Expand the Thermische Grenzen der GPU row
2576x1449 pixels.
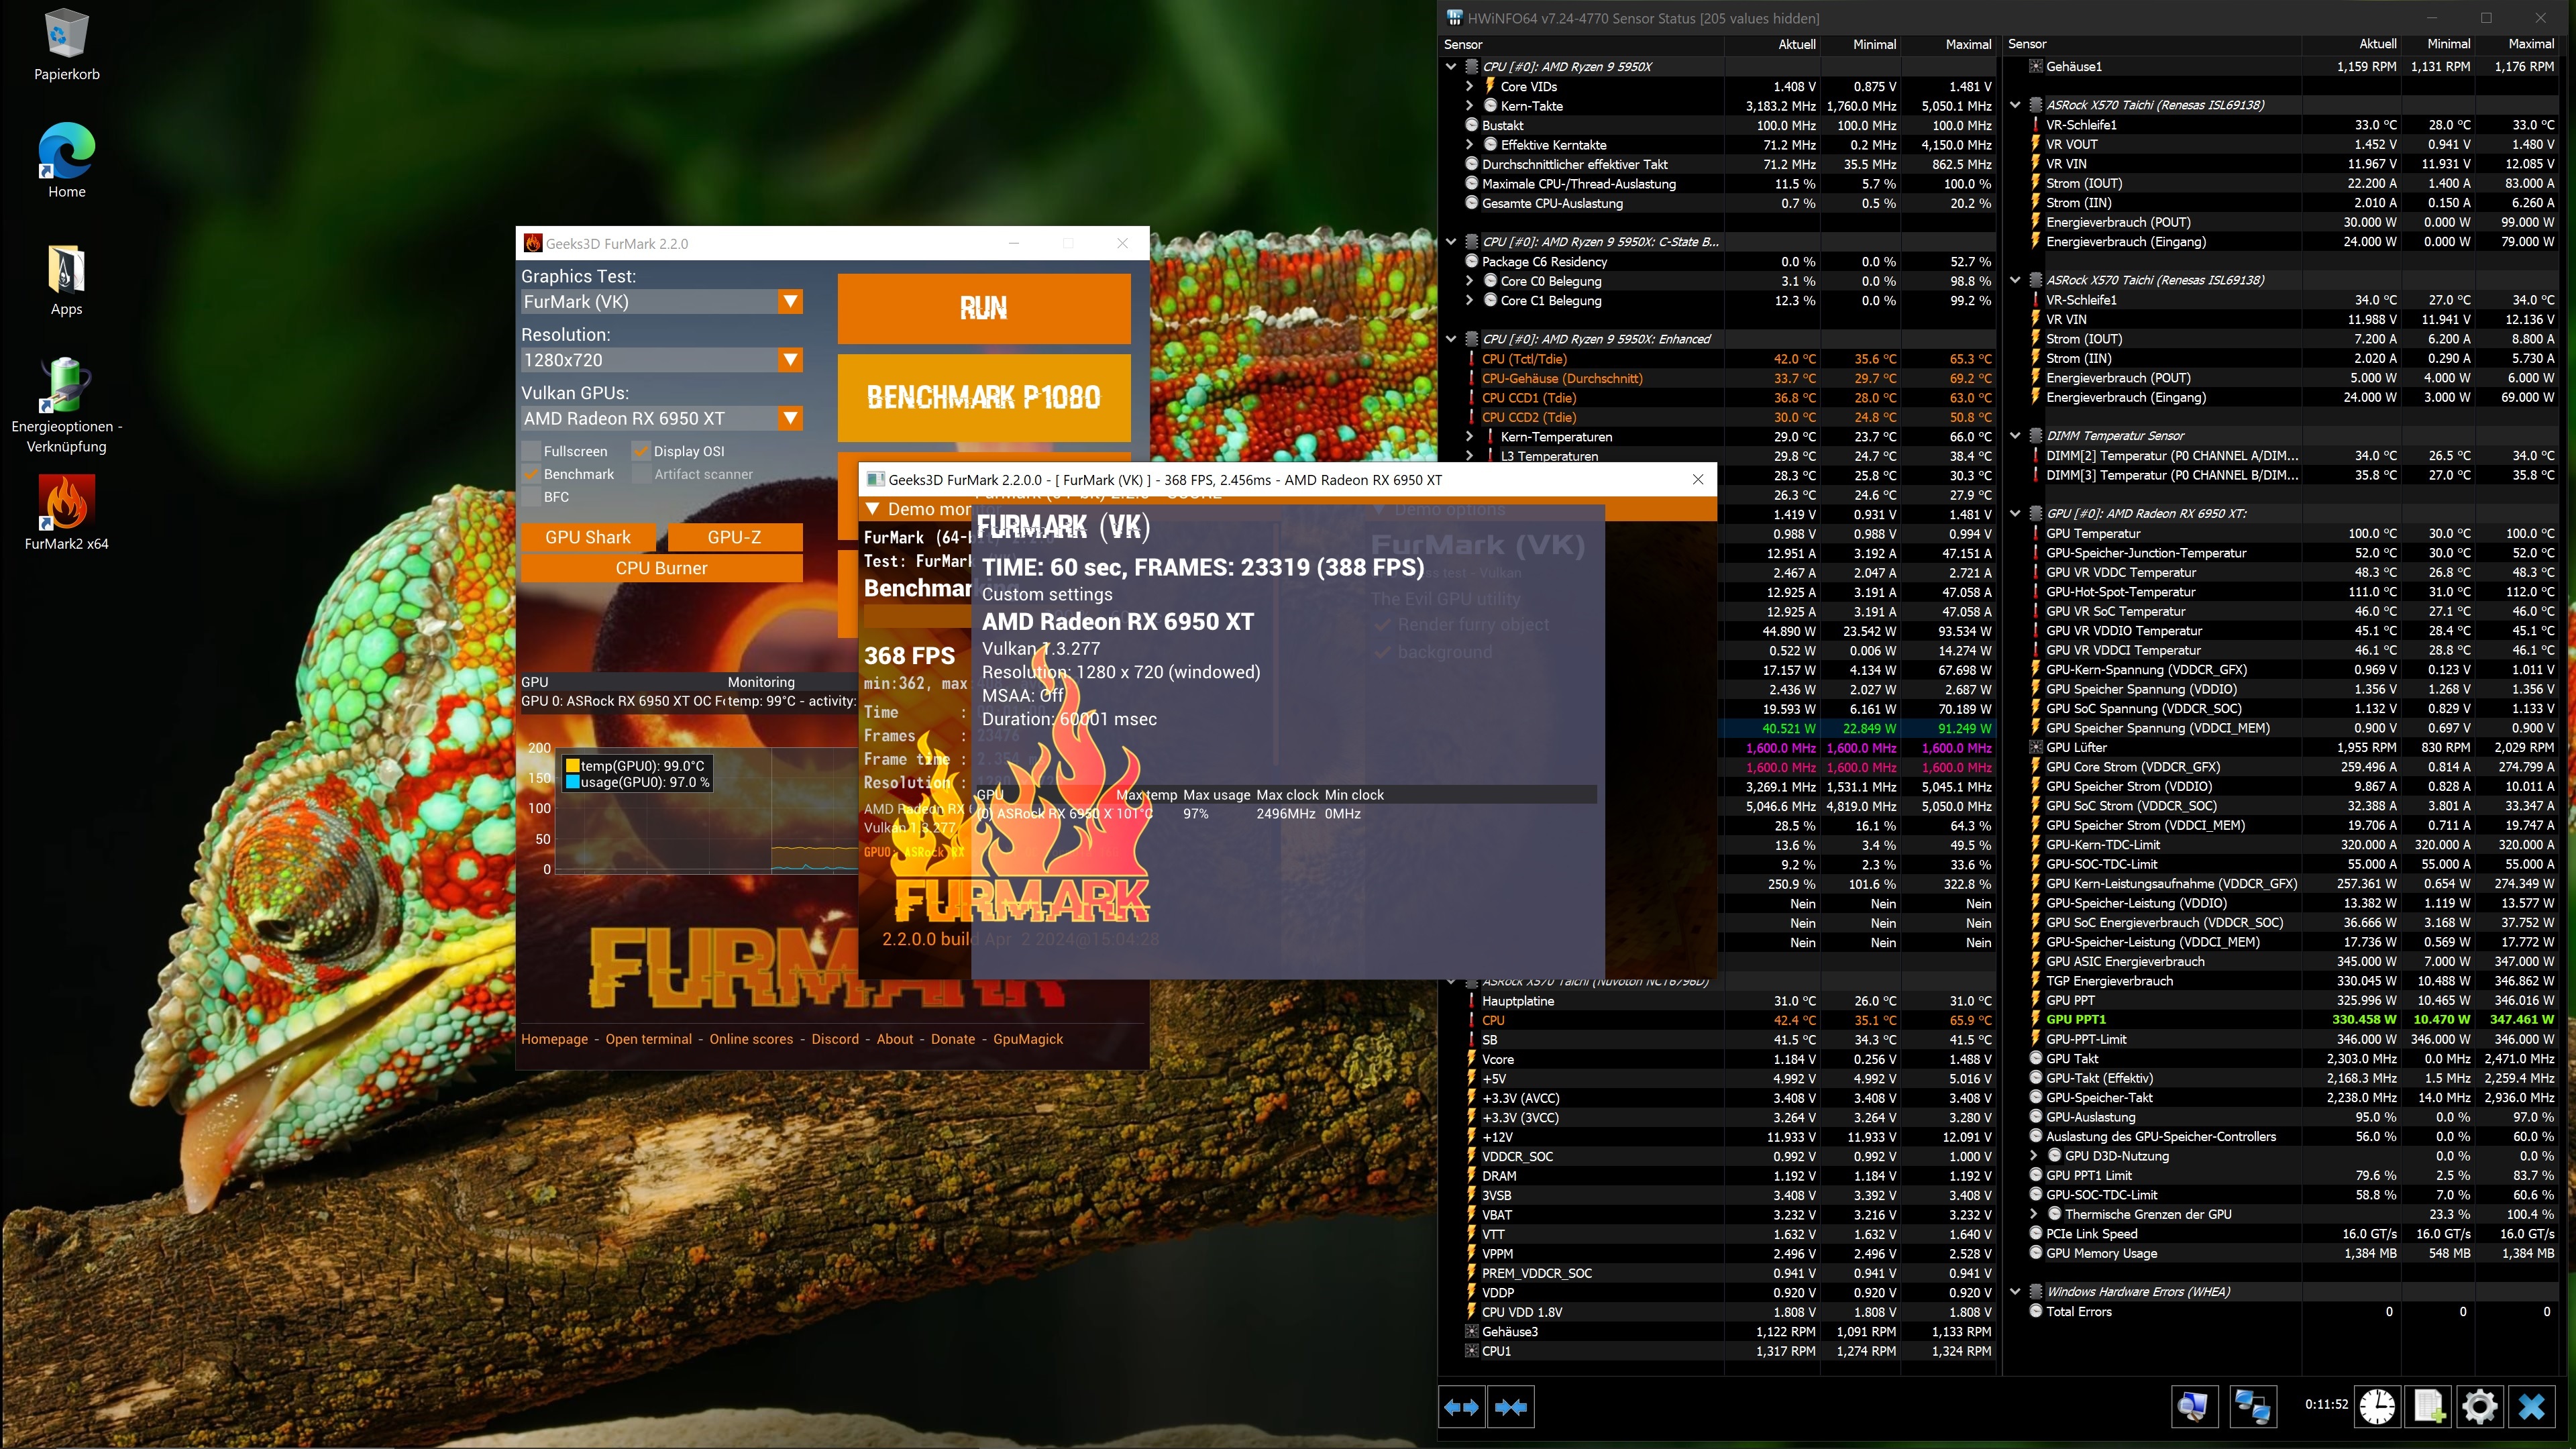tap(2034, 1213)
